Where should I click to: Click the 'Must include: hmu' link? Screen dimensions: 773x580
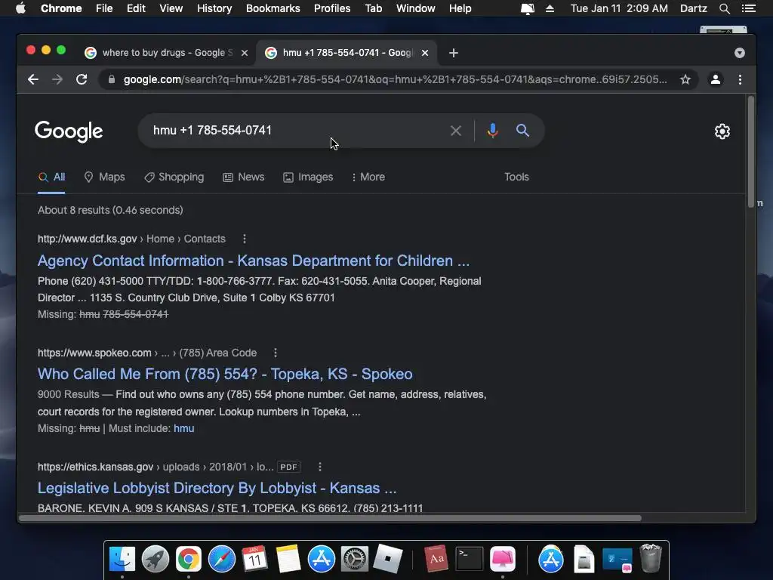pos(184,429)
